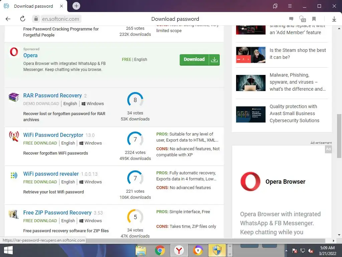The height and width of the screenshot is (257, 342).
Task: Click the page vertical scrollbar thumb
Action: 339,136
